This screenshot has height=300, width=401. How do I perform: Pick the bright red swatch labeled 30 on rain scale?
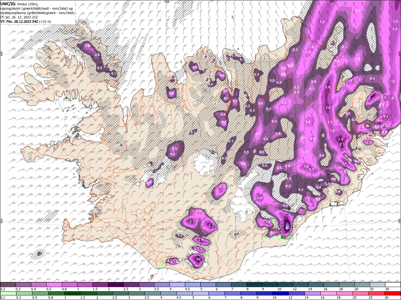393,293
